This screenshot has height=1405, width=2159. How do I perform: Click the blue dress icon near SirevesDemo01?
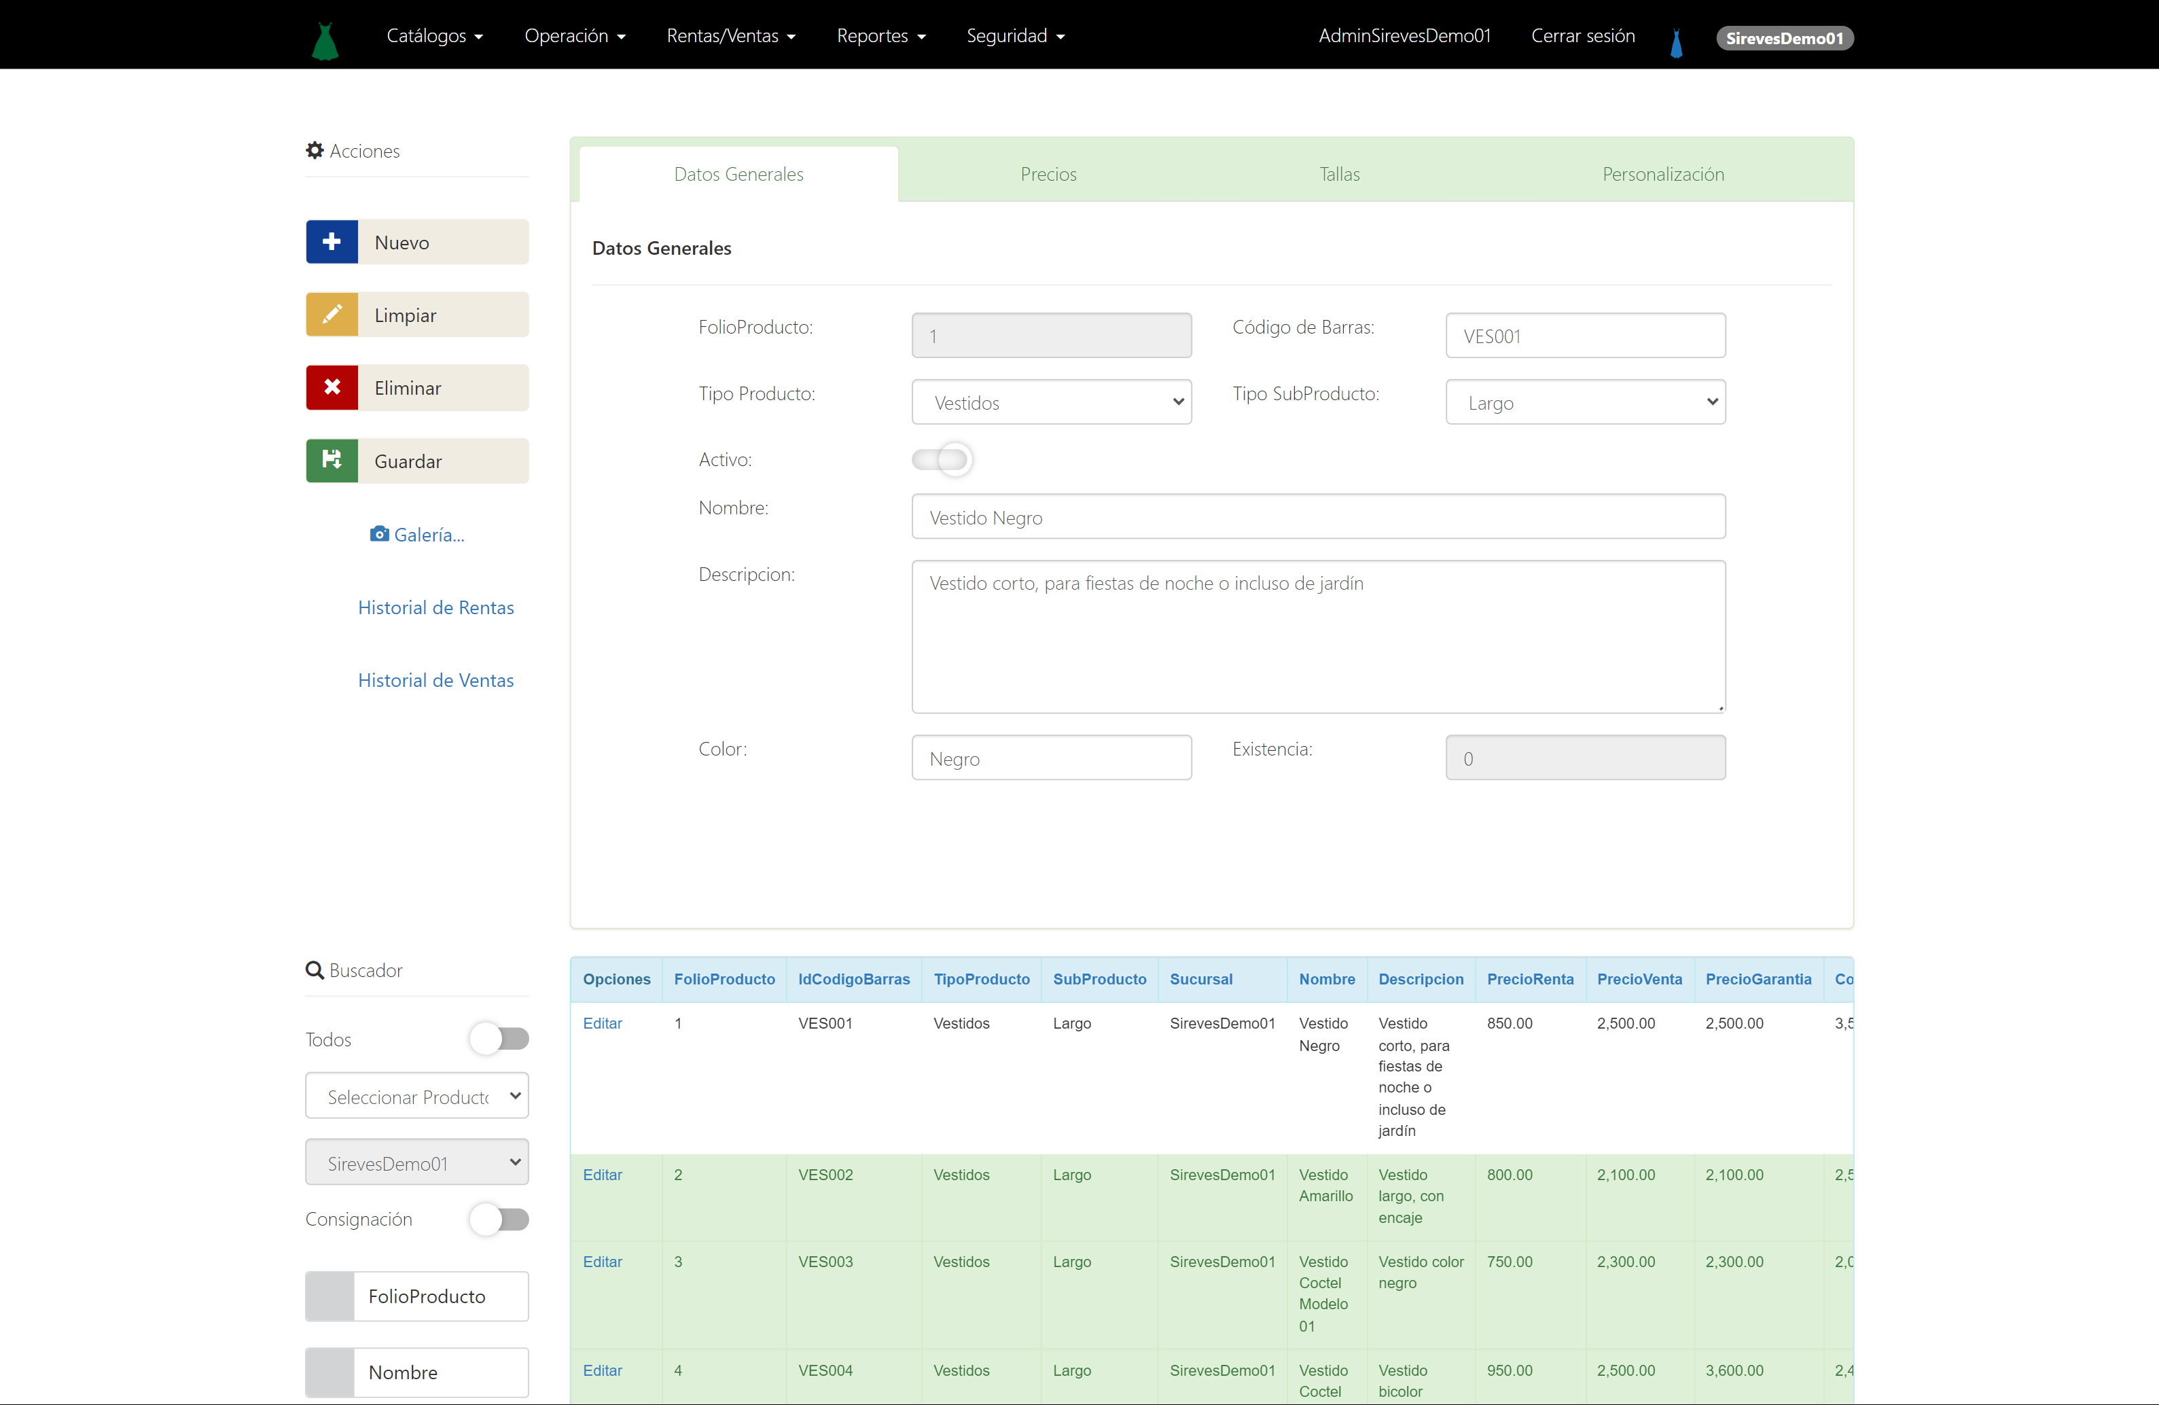click(x=1677, y=43)
